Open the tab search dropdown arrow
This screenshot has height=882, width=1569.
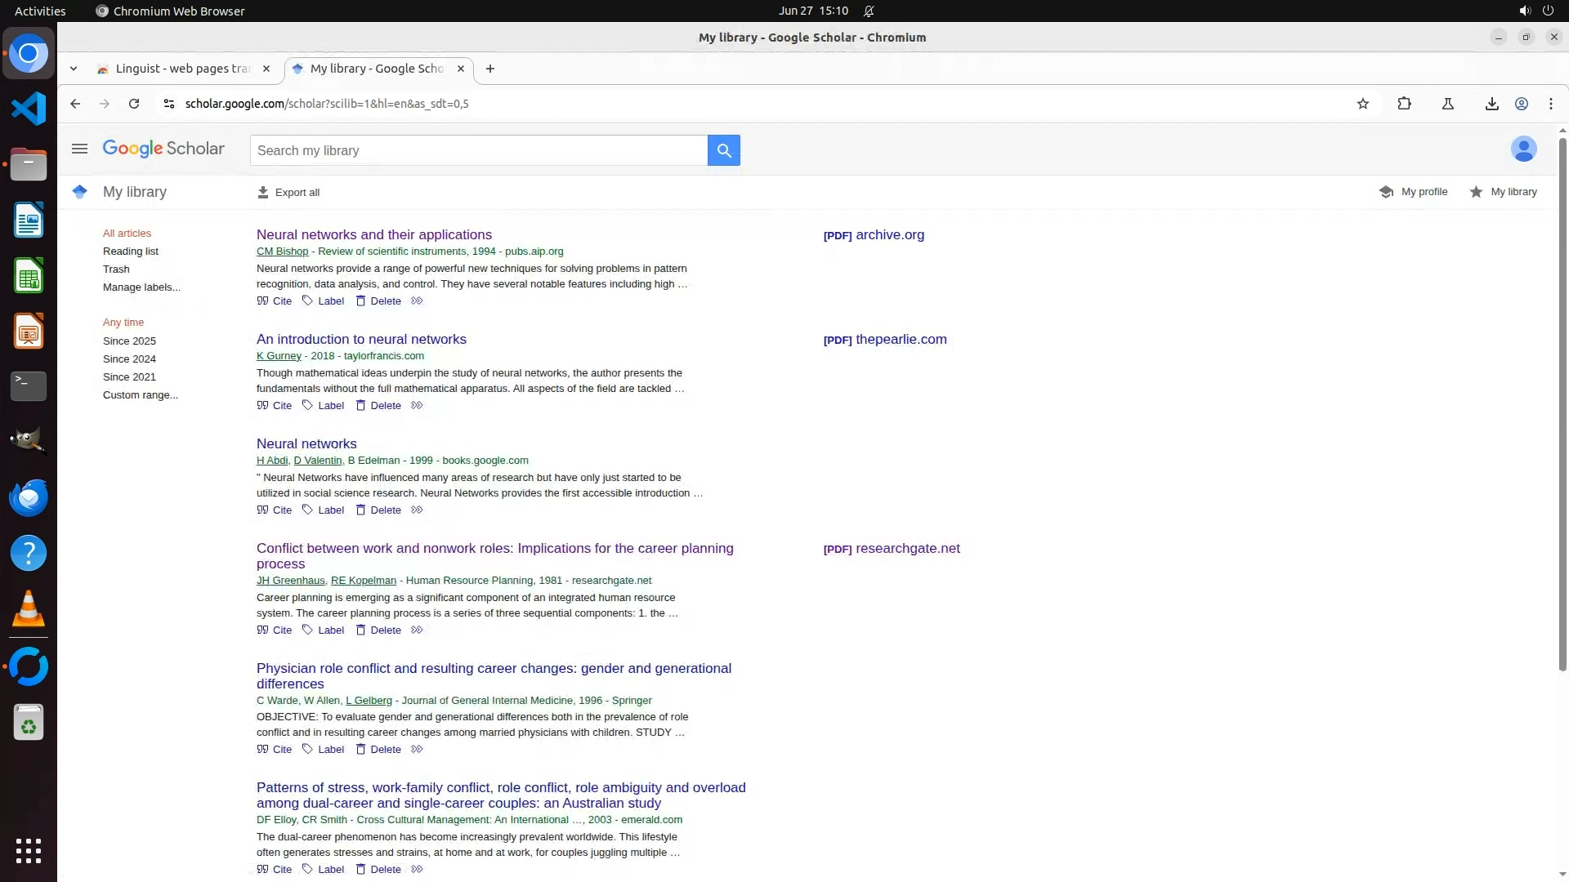pyautogui.click(x=74, y=69)
